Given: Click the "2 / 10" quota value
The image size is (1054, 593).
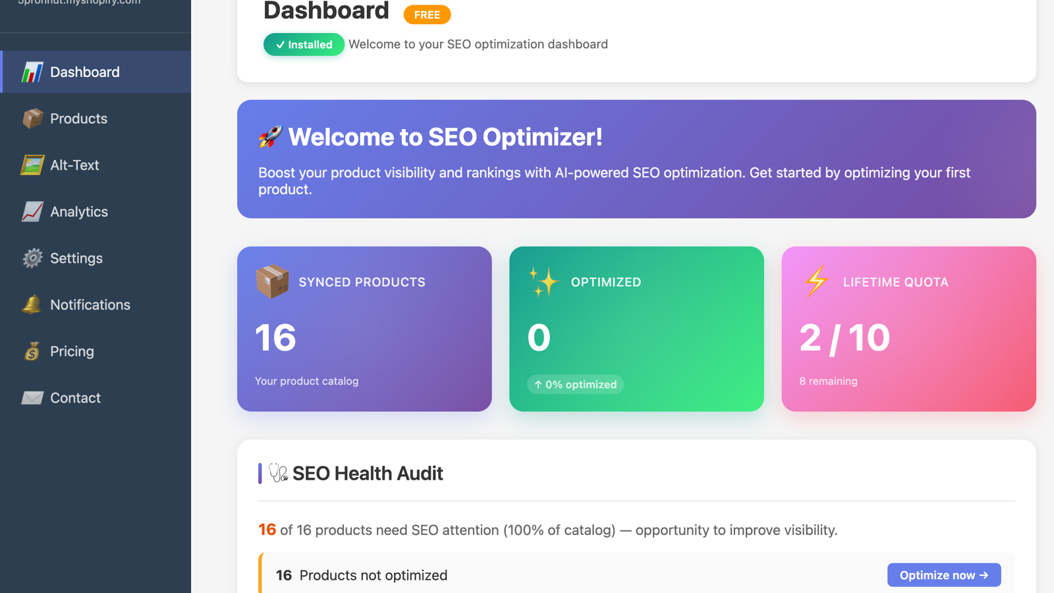Looking at the screenshot, I should 845,337.
